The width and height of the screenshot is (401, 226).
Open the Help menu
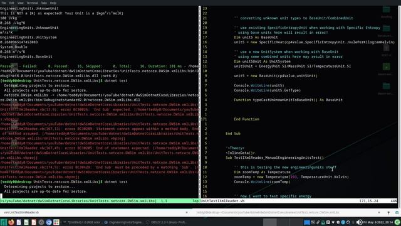click(x=53, y=3)
